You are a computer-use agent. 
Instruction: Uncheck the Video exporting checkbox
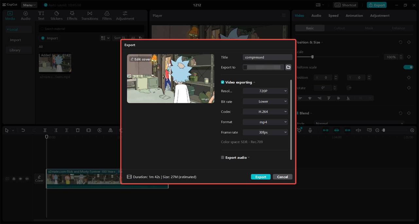pyautogui.click(x=223, y=82)
